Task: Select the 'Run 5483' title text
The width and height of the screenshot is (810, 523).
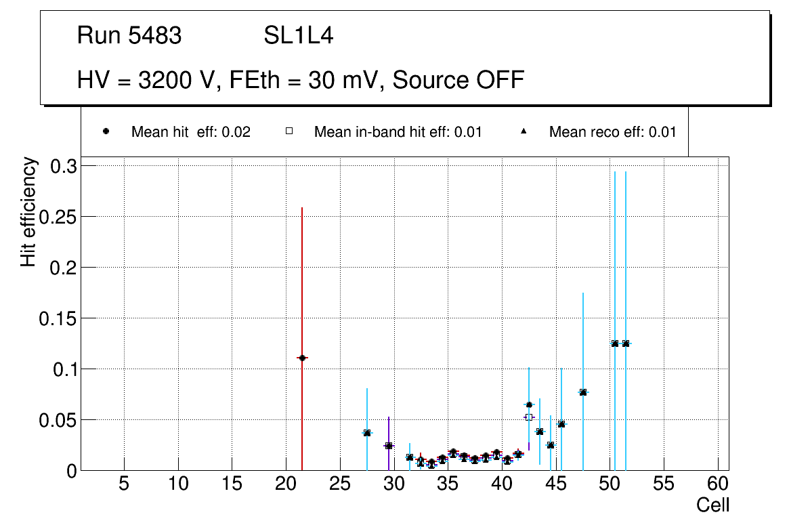Action: tap(129, 36)
